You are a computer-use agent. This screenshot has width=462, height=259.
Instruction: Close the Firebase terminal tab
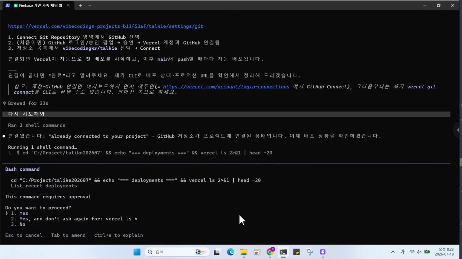point(68,6)
